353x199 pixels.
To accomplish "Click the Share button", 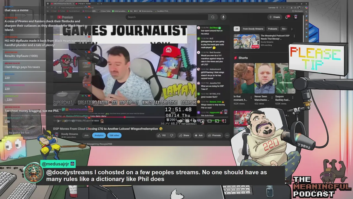I will tap(184, 135).
